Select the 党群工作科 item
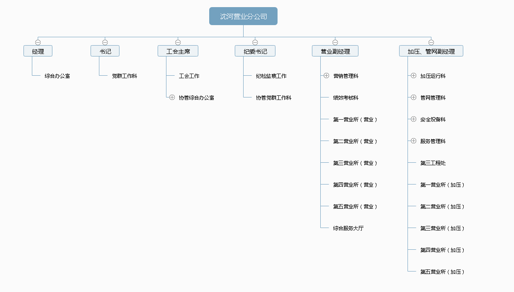 pyautogui.click(x=125, y=76)
